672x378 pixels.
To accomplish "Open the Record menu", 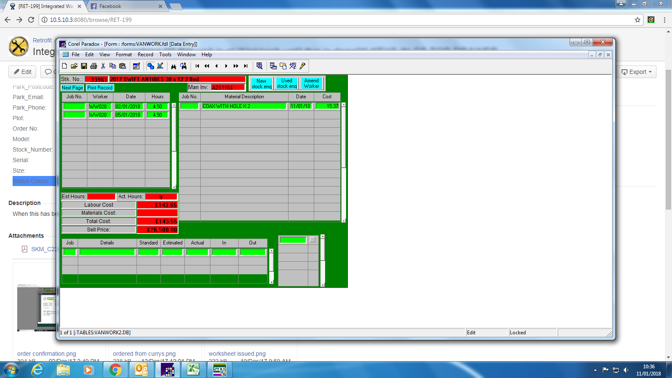I will tap(145, 55).
